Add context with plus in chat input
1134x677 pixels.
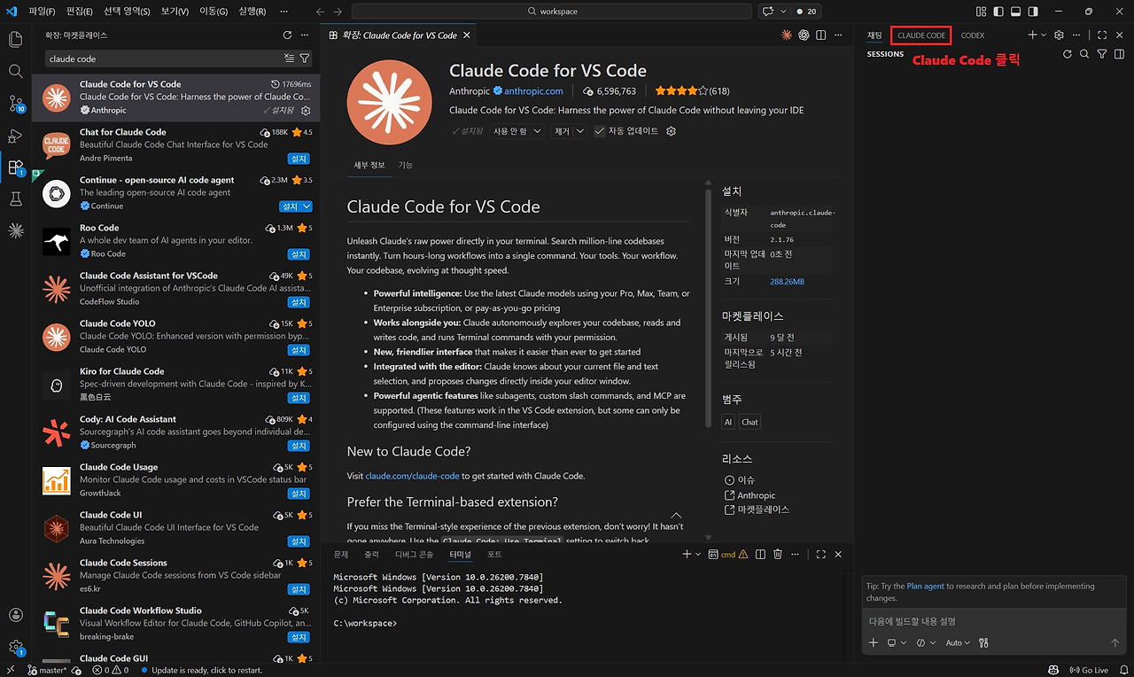pyautogui.click(x=874, y=643)
